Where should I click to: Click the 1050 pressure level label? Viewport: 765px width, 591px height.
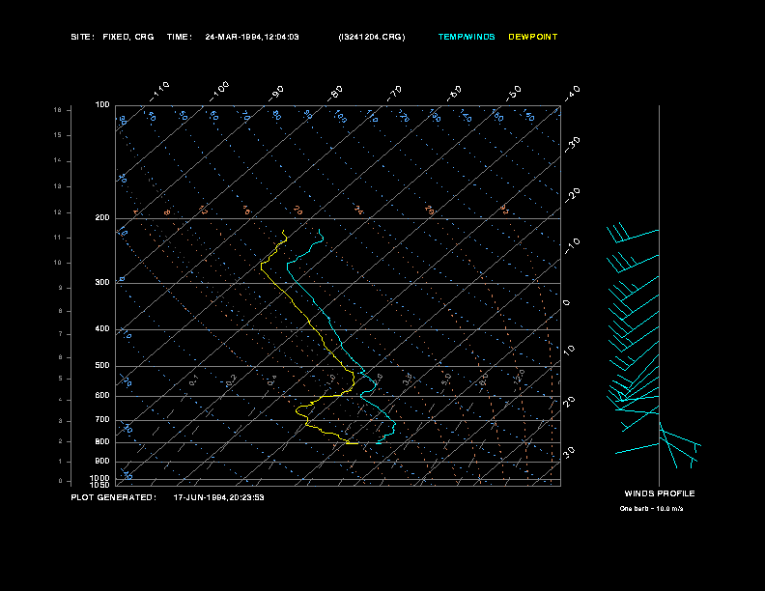coord(100,485)
